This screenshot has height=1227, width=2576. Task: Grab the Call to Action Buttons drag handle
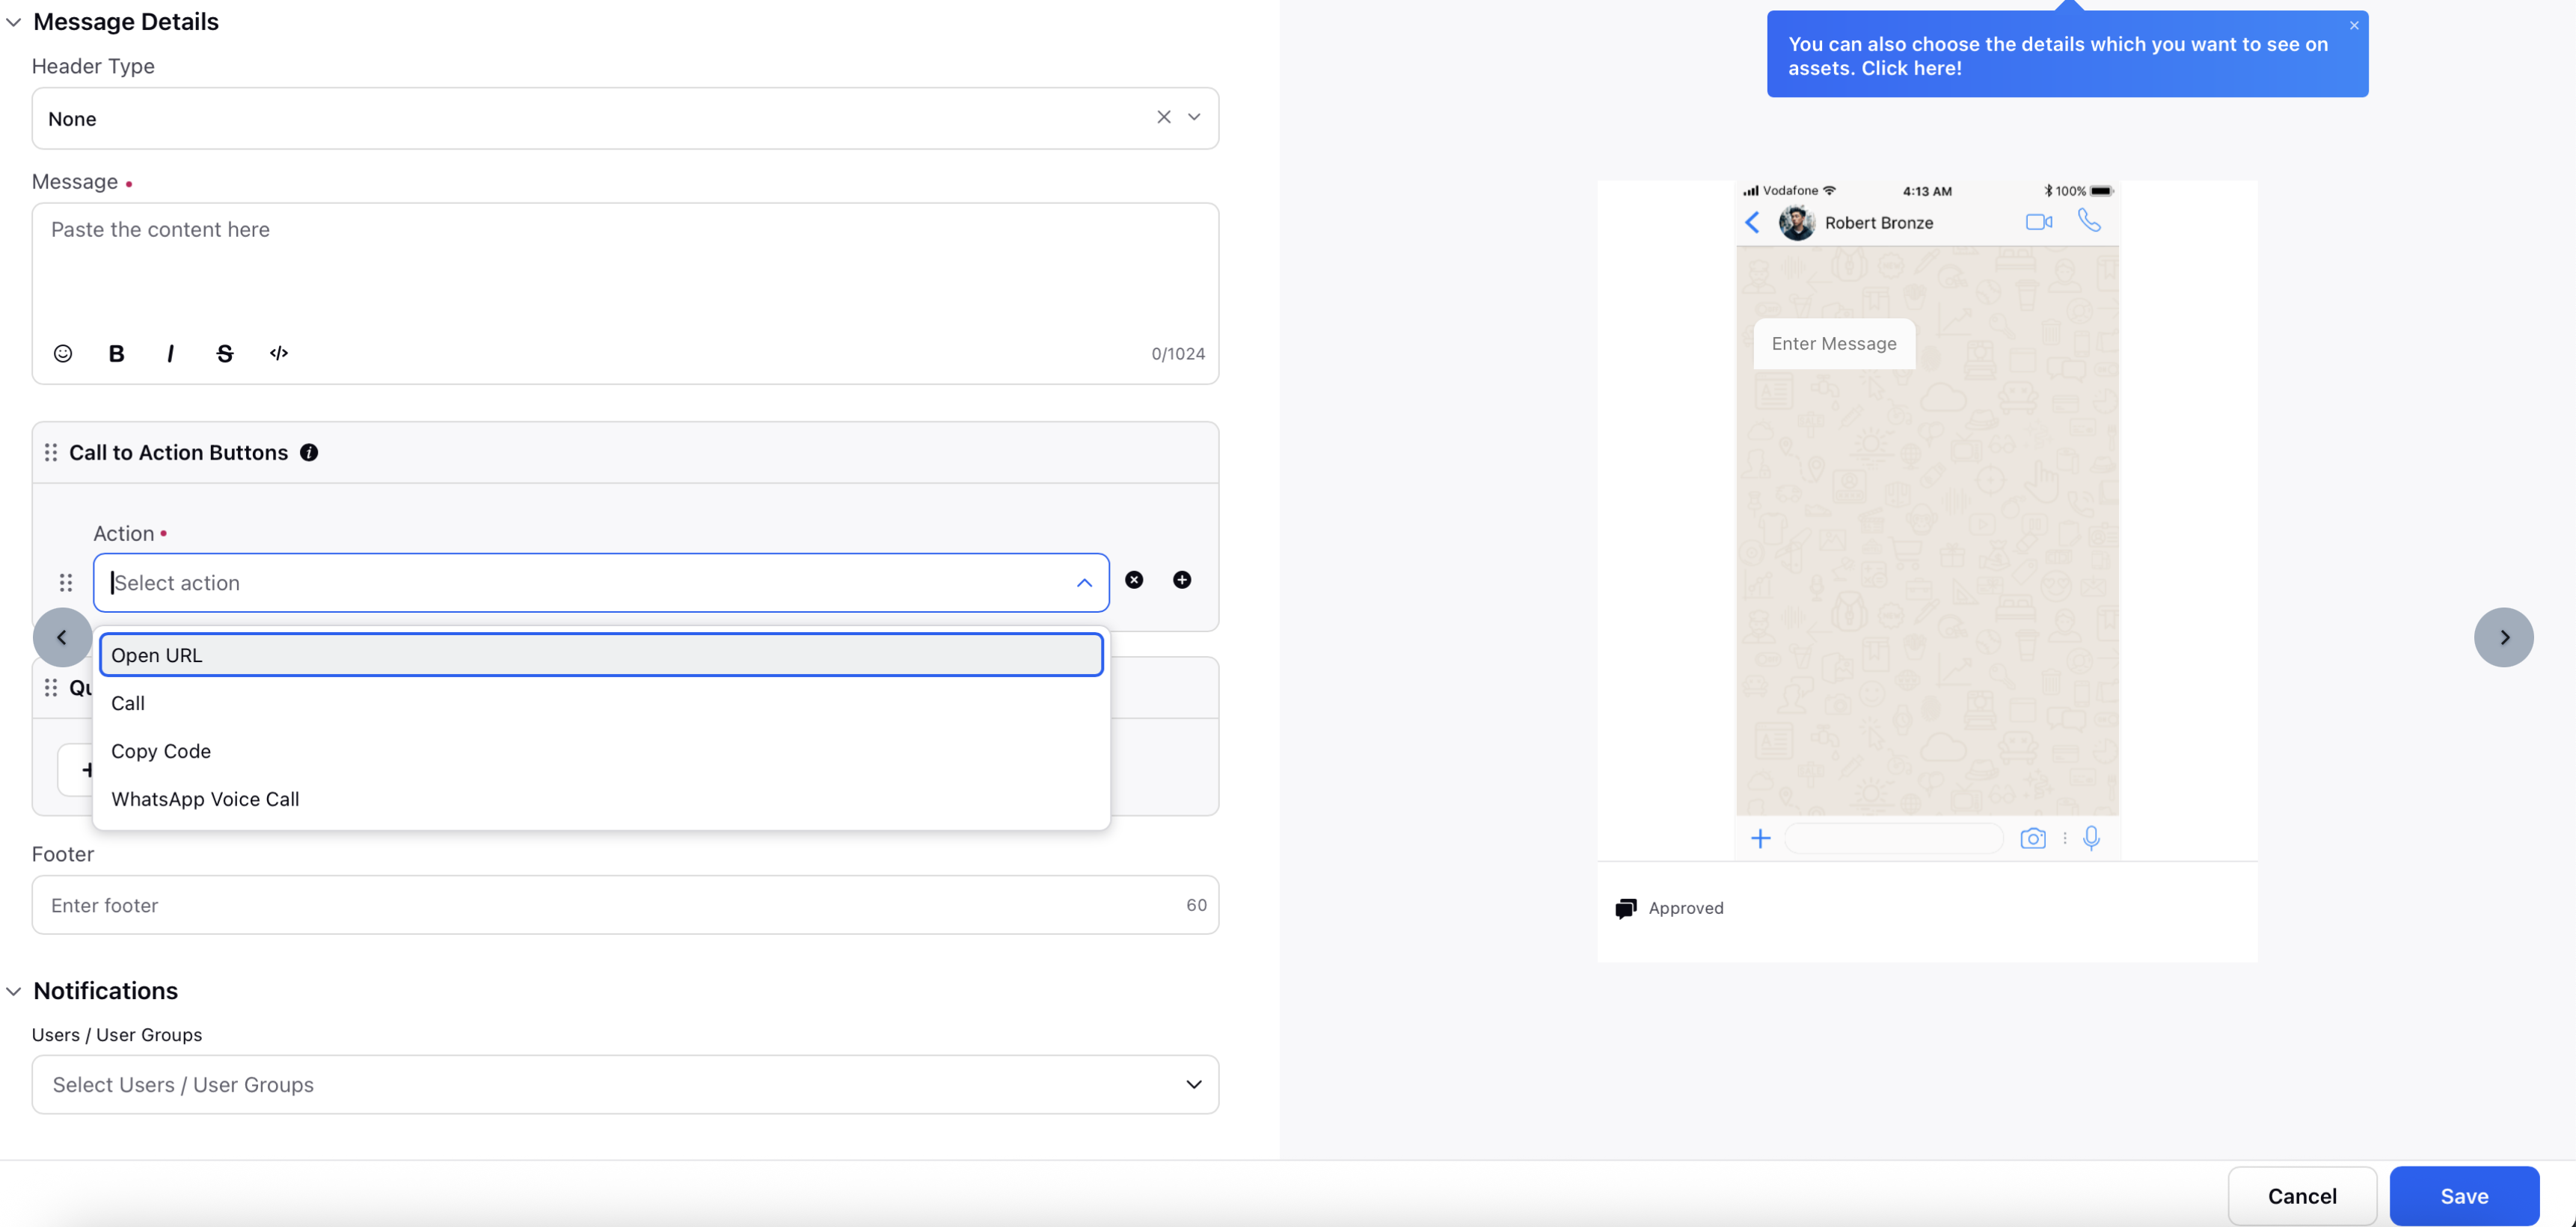click(x=51, y=453)
